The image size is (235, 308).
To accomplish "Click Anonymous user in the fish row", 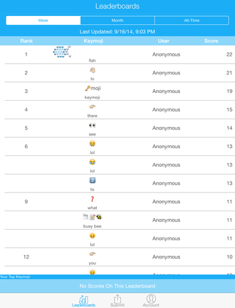I will point(166,55).
